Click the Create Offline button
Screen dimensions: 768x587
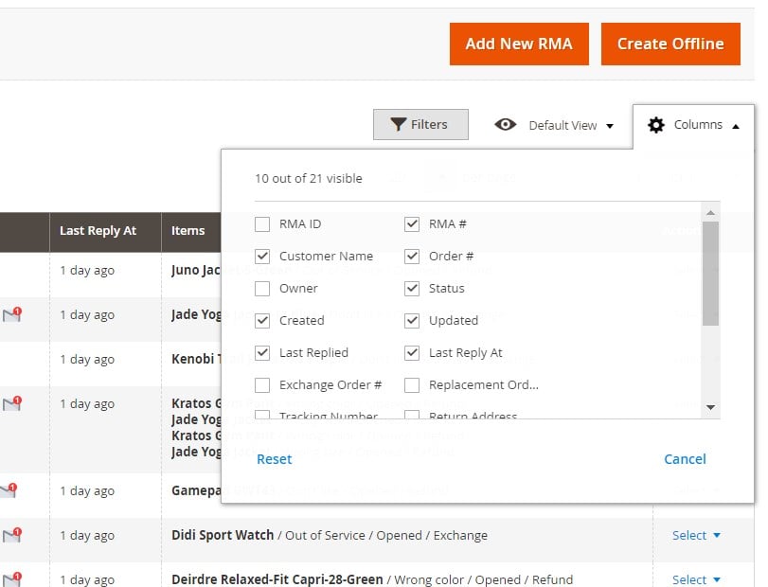[x=670, y=44]
